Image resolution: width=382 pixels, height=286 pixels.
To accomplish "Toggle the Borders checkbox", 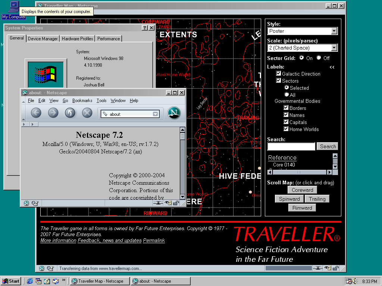I will coord(286,108).
